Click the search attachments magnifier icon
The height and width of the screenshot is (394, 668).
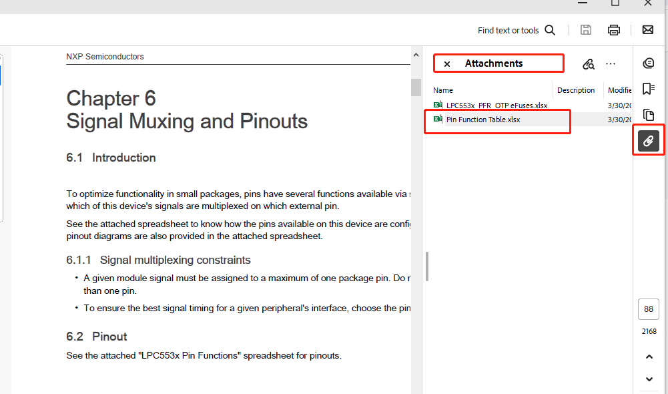(x=588, y=63)
